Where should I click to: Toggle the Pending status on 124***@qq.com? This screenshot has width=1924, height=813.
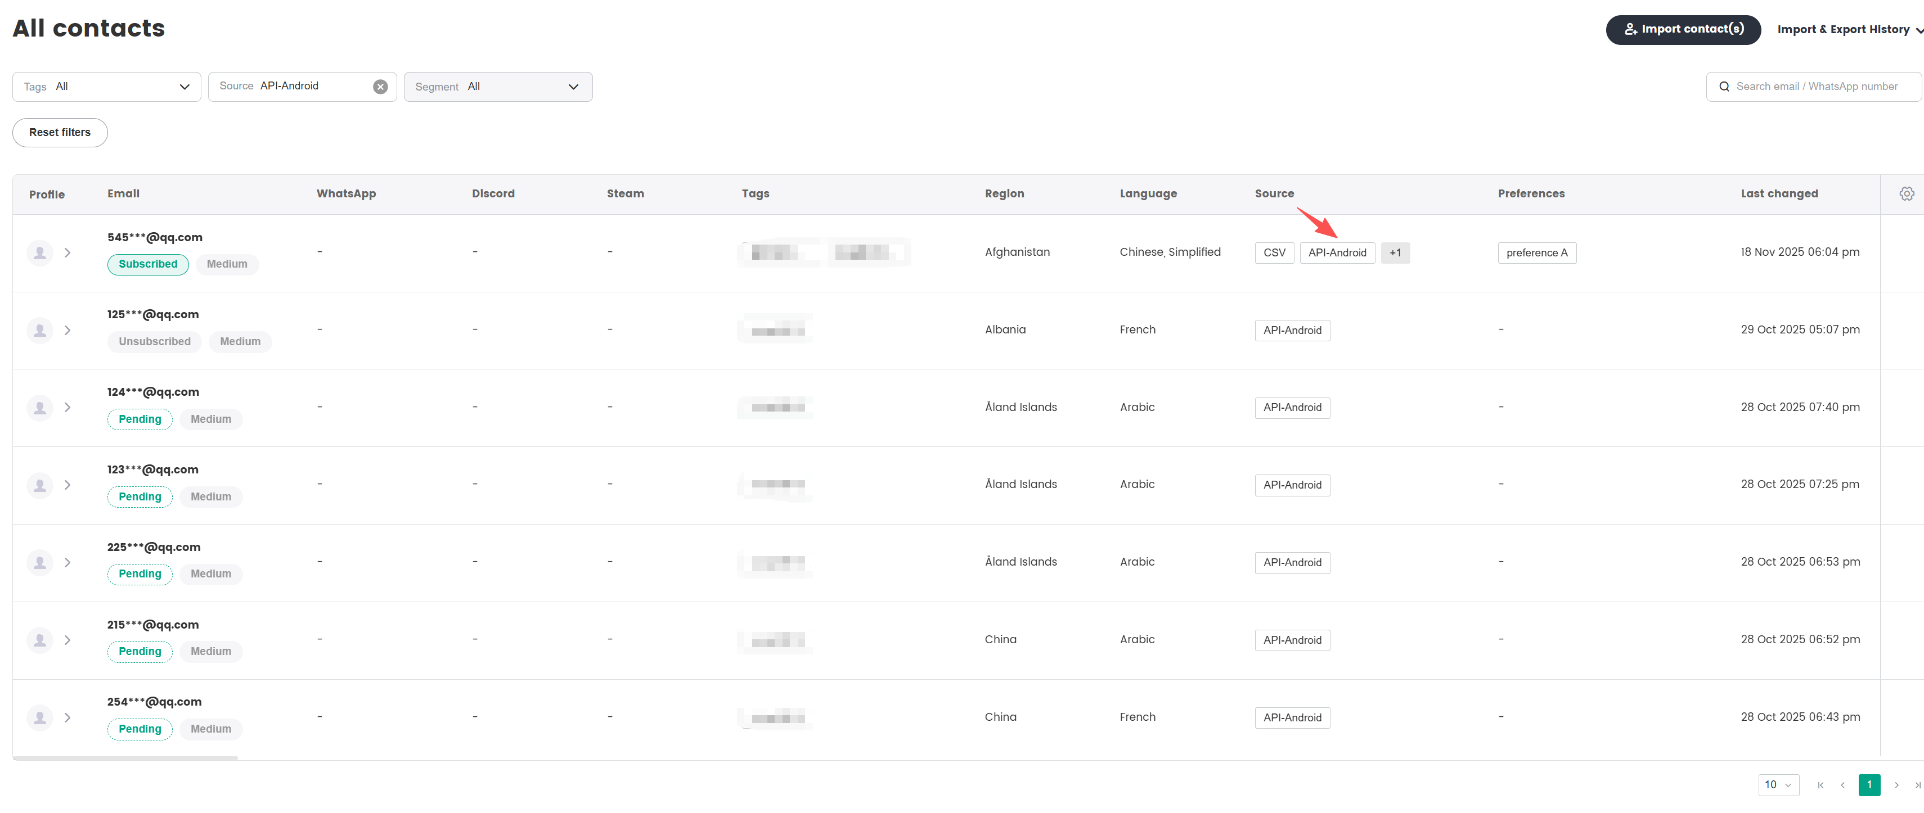[x=140, y=419]
